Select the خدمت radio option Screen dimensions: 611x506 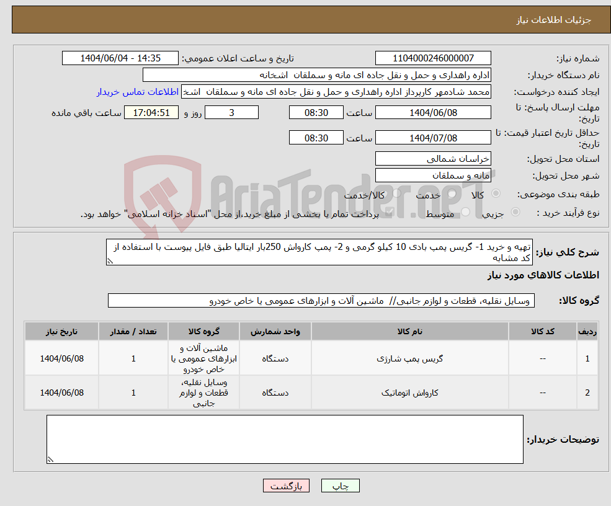tap(452, 194)
